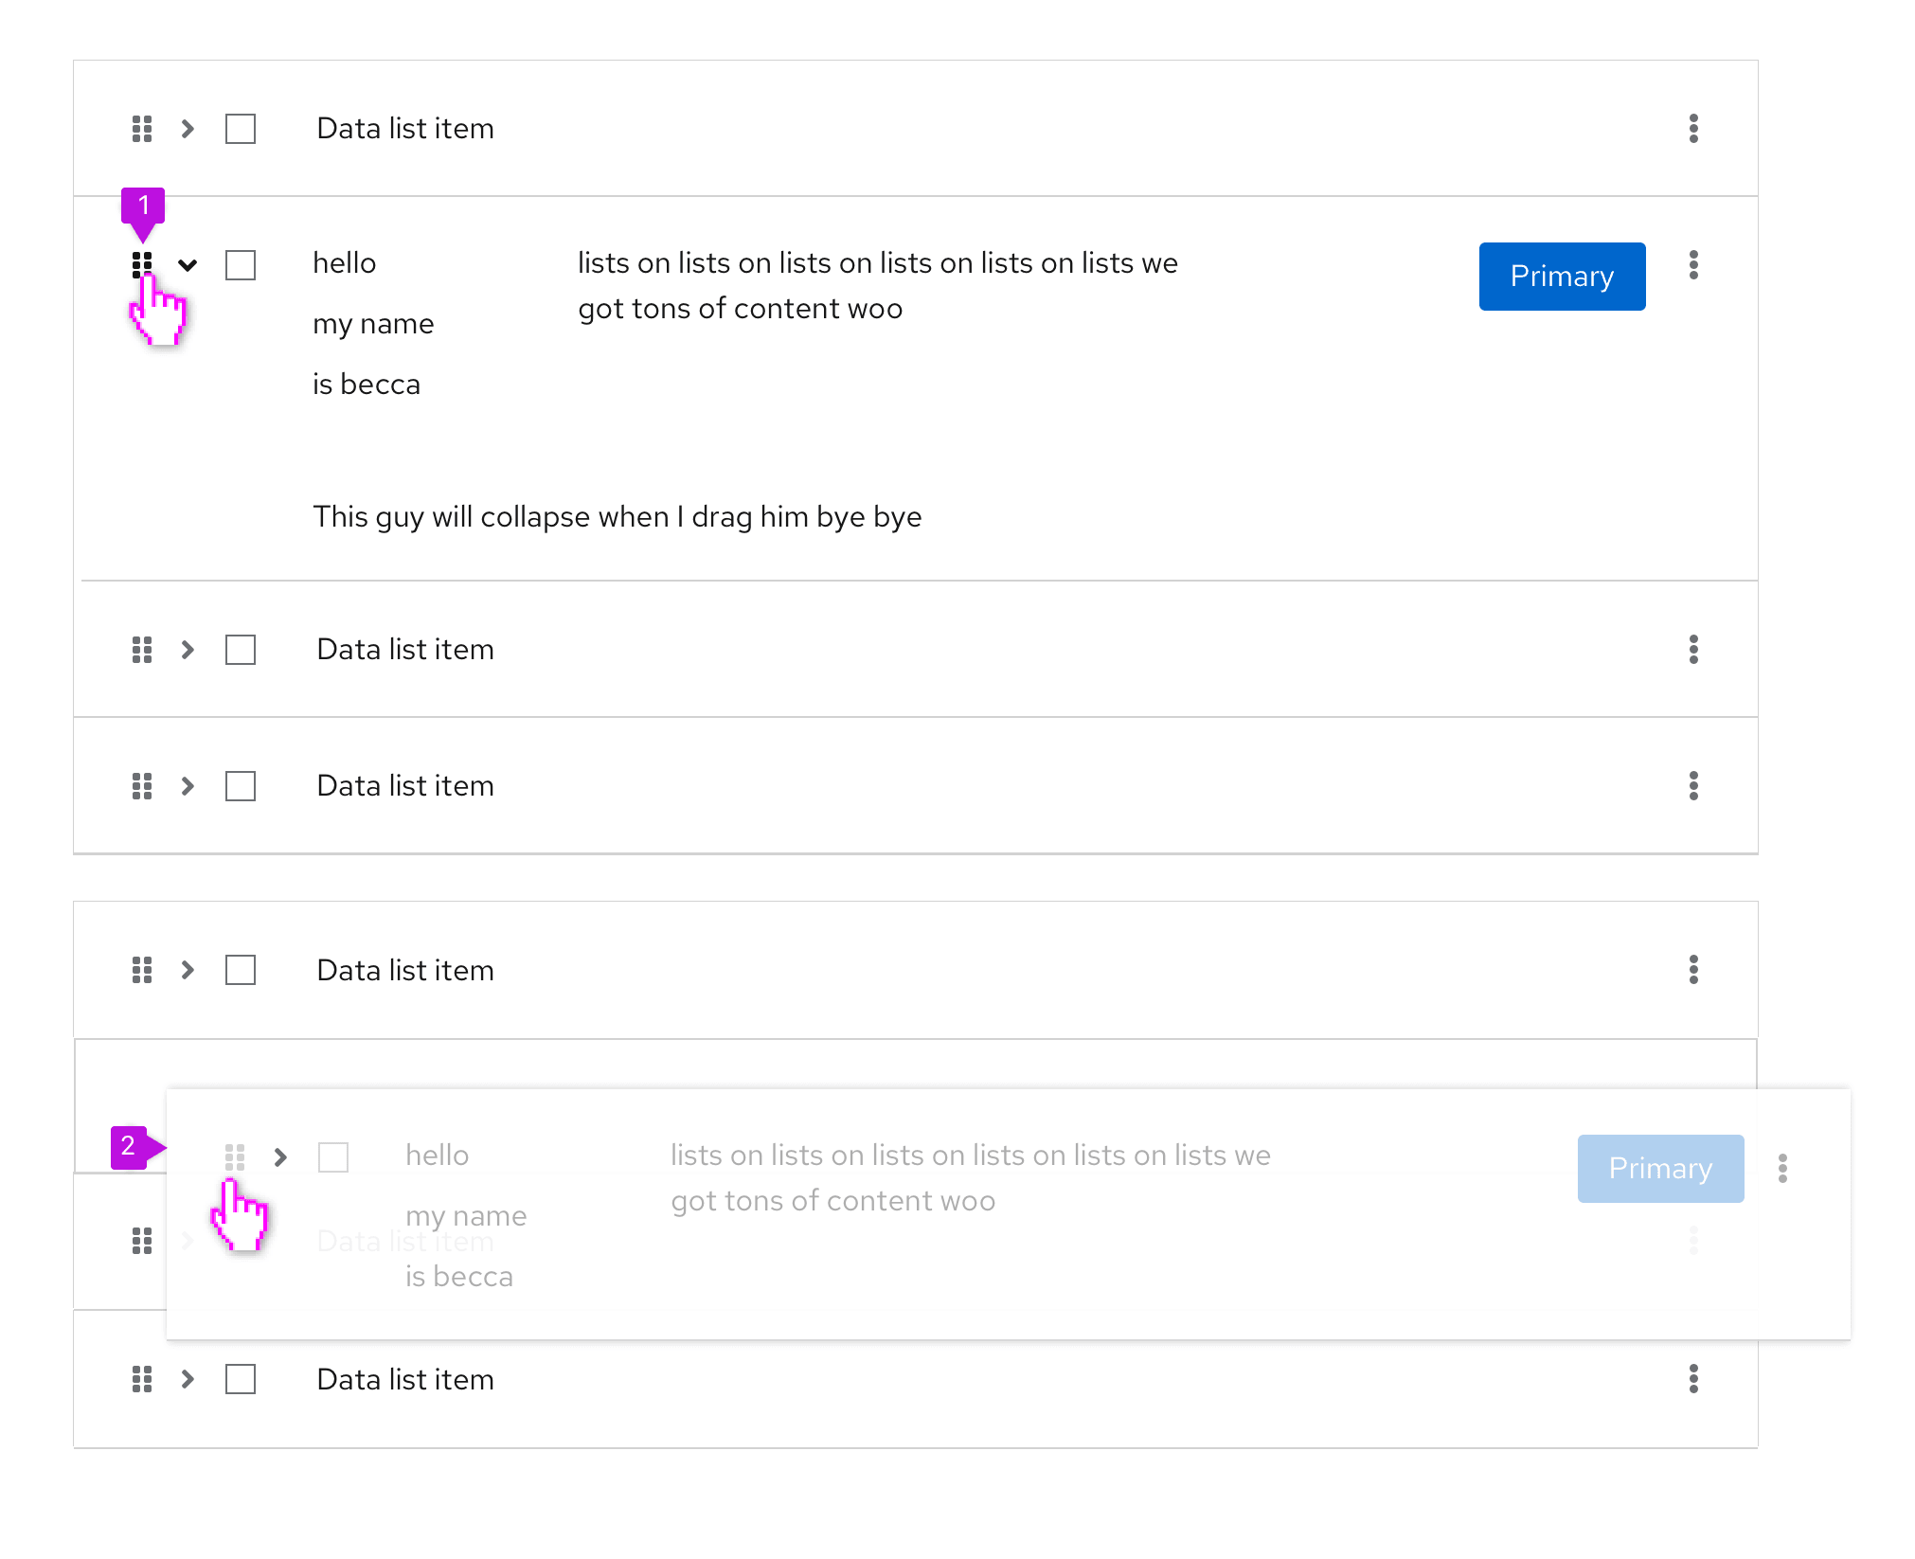Click the purple annotation marker 1

pyautogui.click(x=143, y=206)
